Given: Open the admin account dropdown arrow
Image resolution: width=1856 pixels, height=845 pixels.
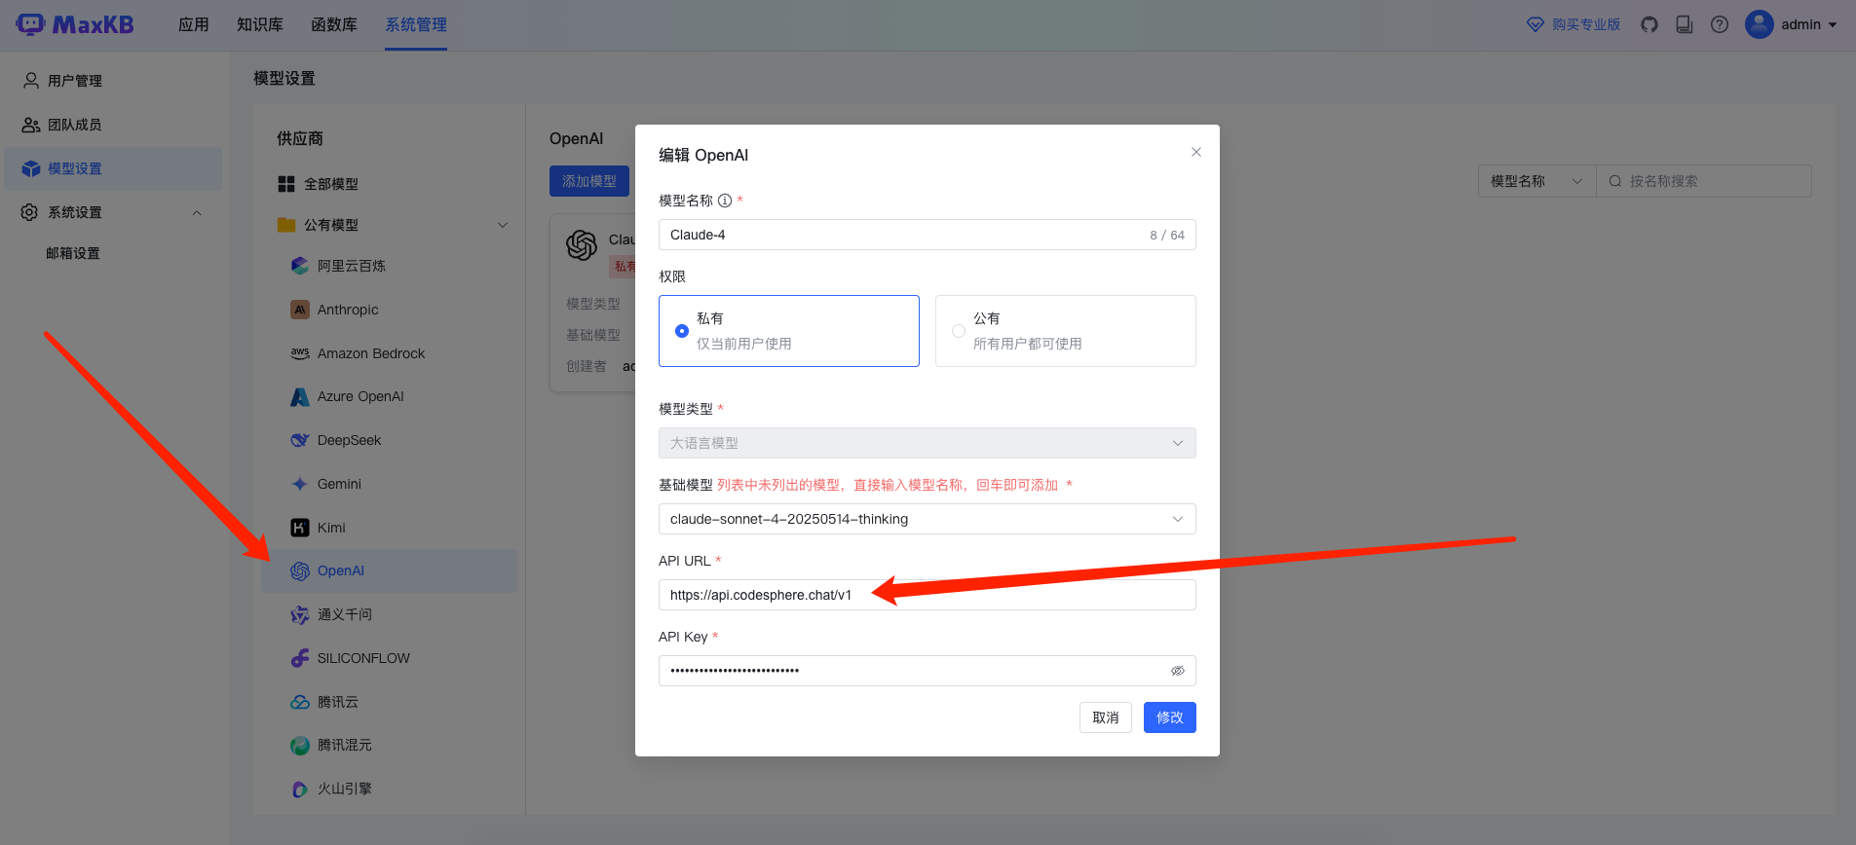Looking at the screenshot, I should [1833, 24].
